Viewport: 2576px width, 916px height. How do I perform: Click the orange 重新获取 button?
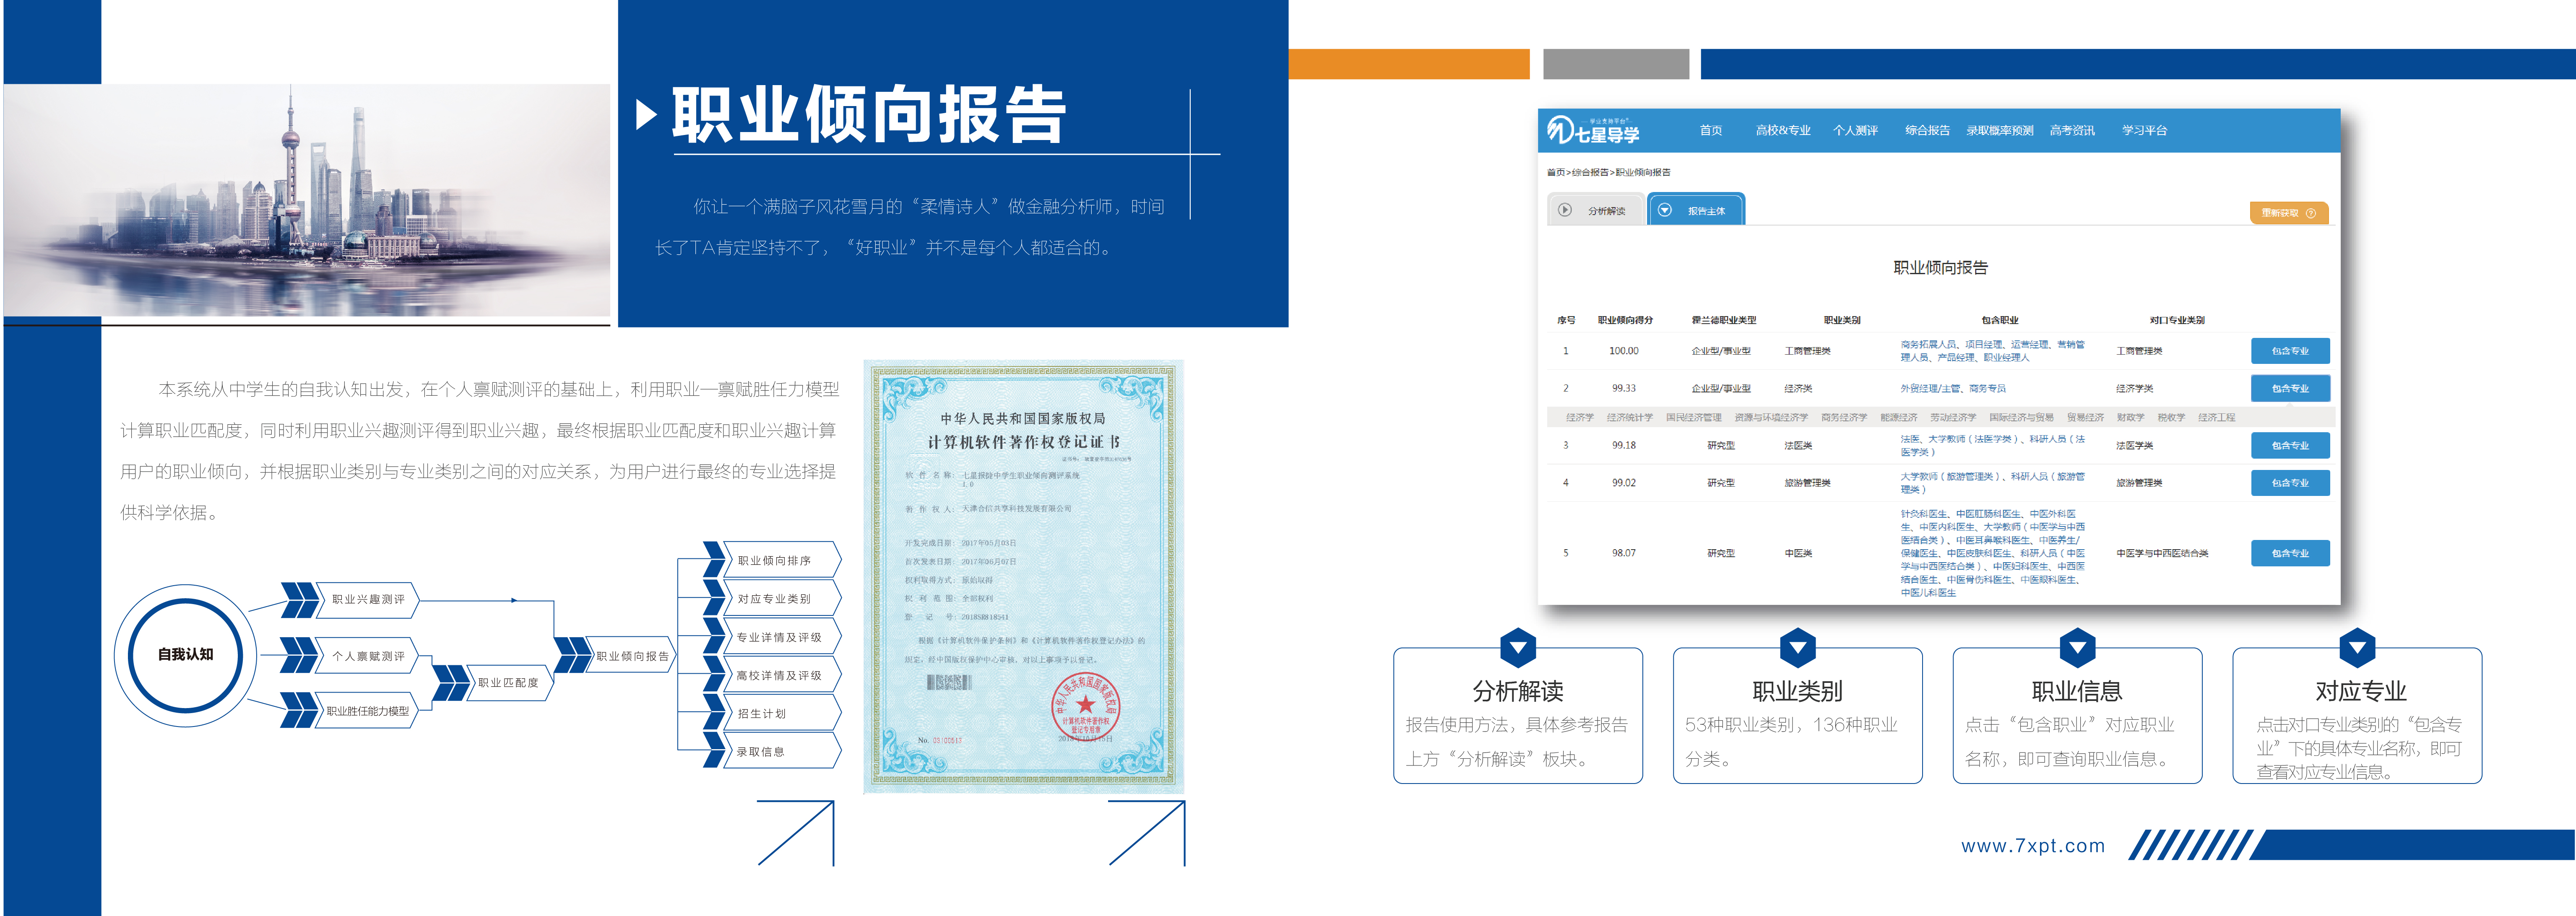2289,213
